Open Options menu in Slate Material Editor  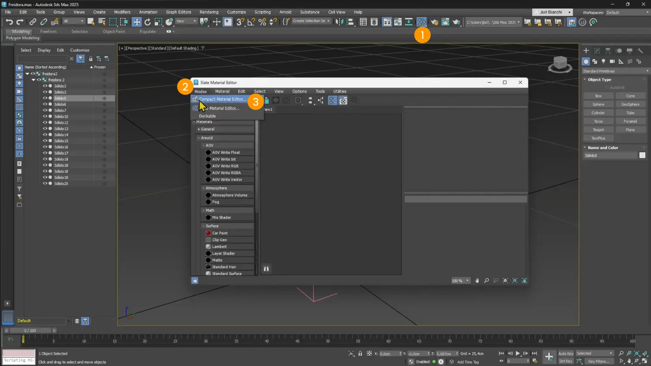coord(299,91)
